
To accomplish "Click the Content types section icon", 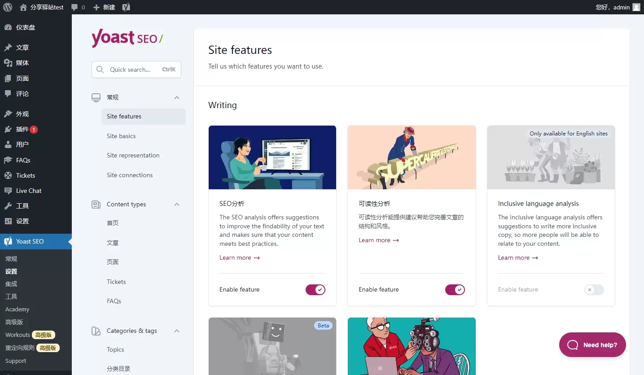I will point(96,205).
